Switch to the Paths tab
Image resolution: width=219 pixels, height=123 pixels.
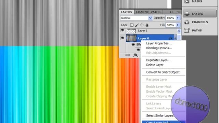[155, 12]
